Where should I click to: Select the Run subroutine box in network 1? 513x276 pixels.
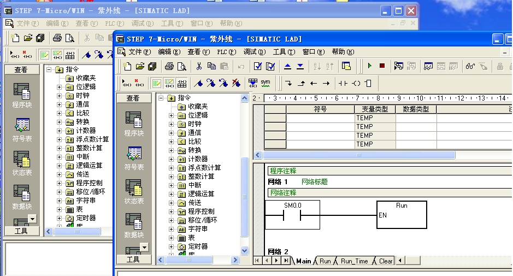click(402, 214)
